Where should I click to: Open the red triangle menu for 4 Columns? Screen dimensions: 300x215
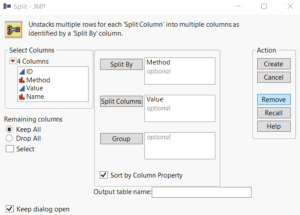pyautogui.click(x=13, y=61)
